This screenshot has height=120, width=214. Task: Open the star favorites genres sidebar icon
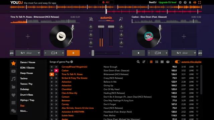[13, 63]
